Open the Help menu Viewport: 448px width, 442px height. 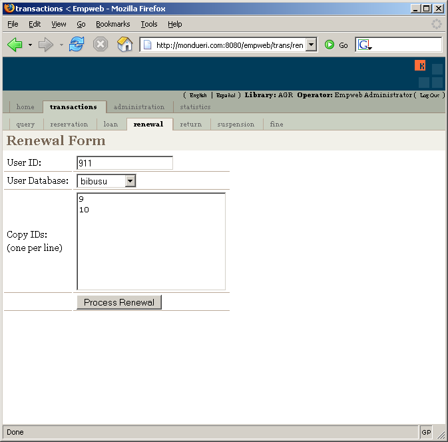coord(174,24)
